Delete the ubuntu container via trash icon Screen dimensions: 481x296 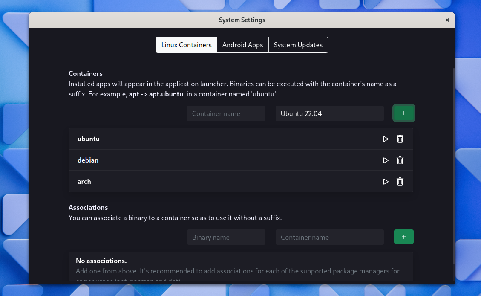coord(400,139)
